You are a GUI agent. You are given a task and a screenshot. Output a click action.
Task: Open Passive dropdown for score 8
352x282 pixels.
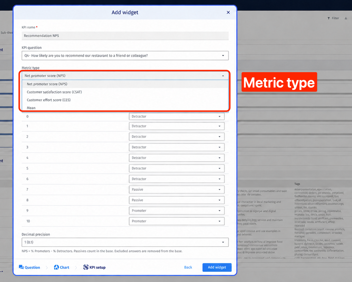[177, 200]
